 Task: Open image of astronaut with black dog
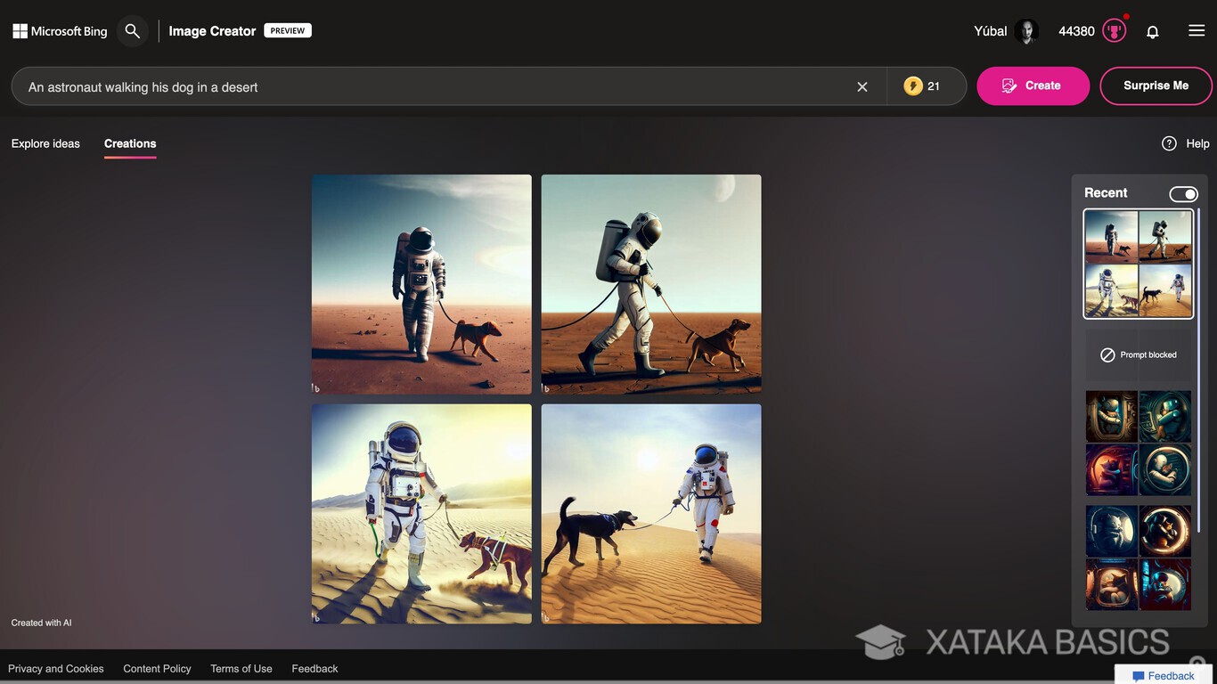tap(651, 514)
